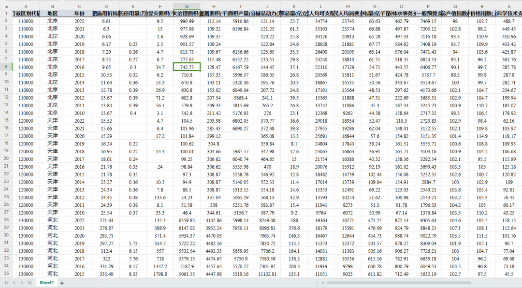The height and width of the screenshot is (288, 522).
Task: Add a new sheet with plus icon
Action: pos(62,282)
